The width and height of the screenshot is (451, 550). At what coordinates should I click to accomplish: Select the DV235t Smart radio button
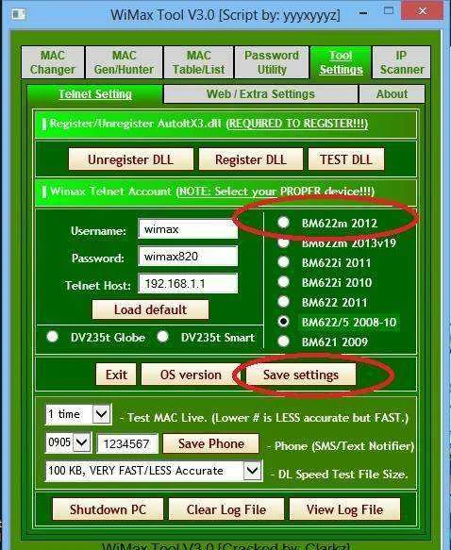tap(162, 337)
